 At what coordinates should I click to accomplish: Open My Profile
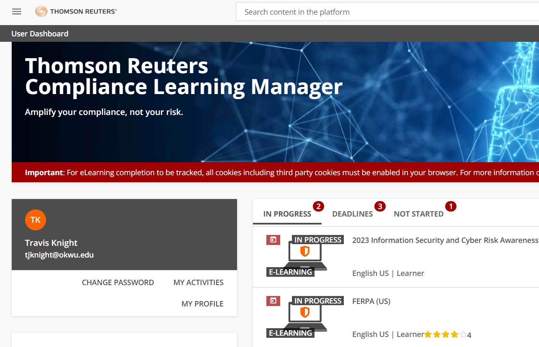[203, 304]
